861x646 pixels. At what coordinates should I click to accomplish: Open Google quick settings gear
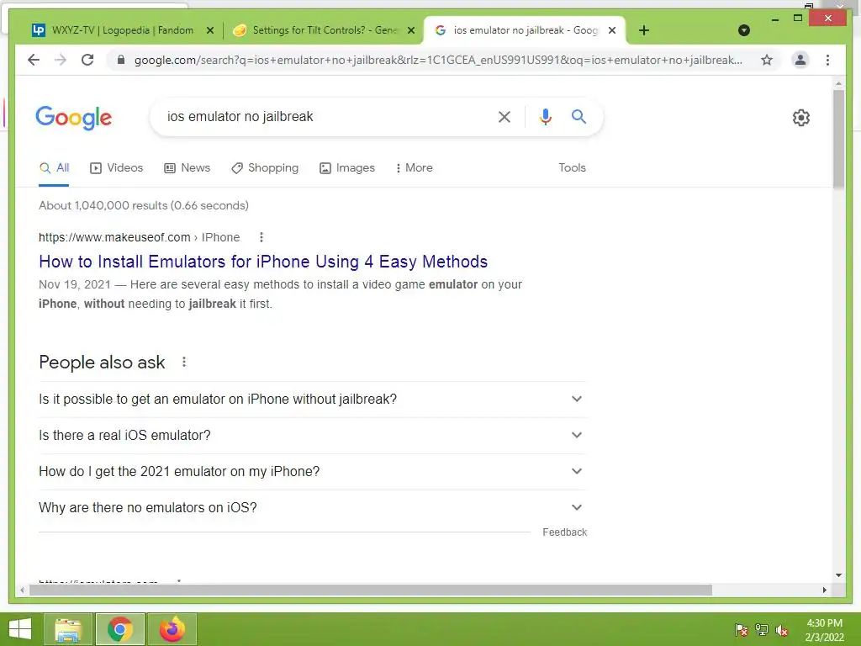coord(801,118)
